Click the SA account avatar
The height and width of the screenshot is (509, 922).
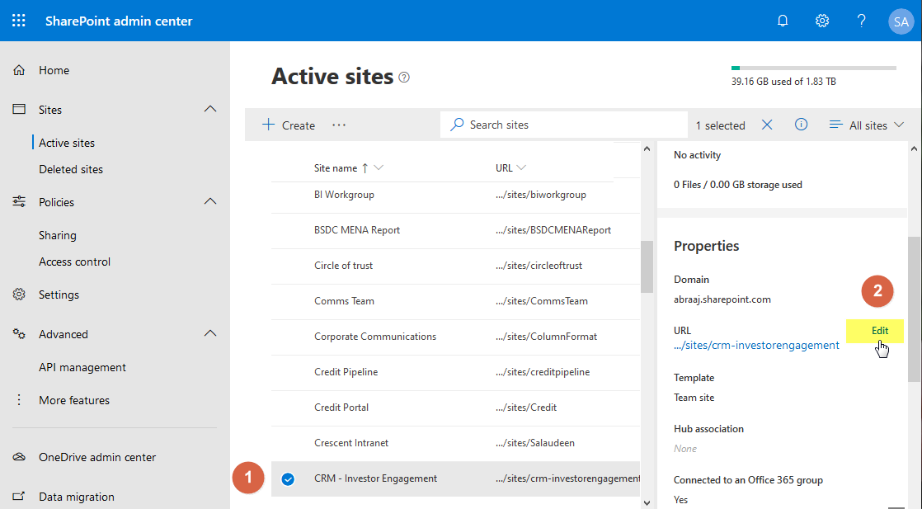pyautogui.click(x=901, y=21)
